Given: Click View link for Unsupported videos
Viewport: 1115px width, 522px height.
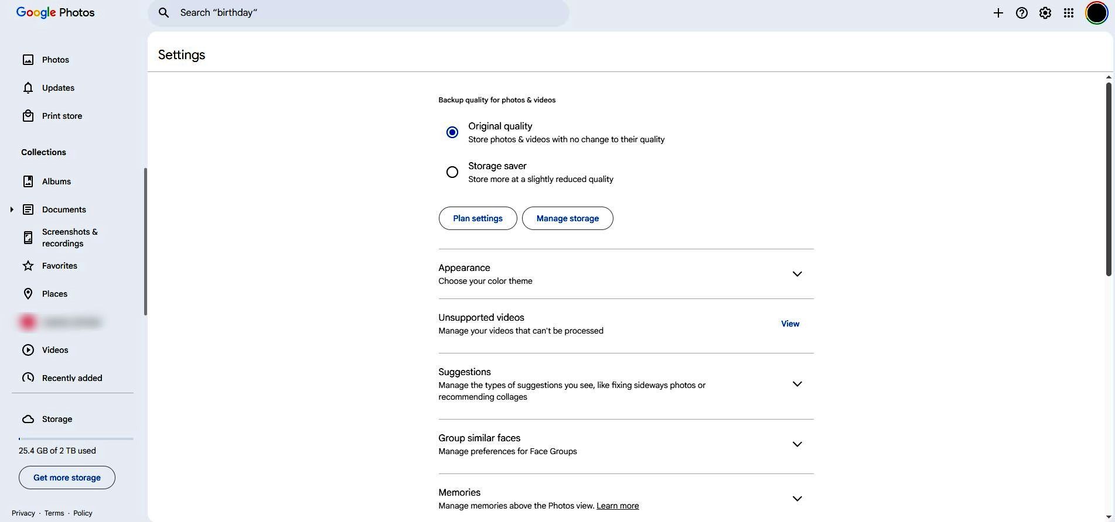Looking at the screenshot, I should click(x=790, y=324).
